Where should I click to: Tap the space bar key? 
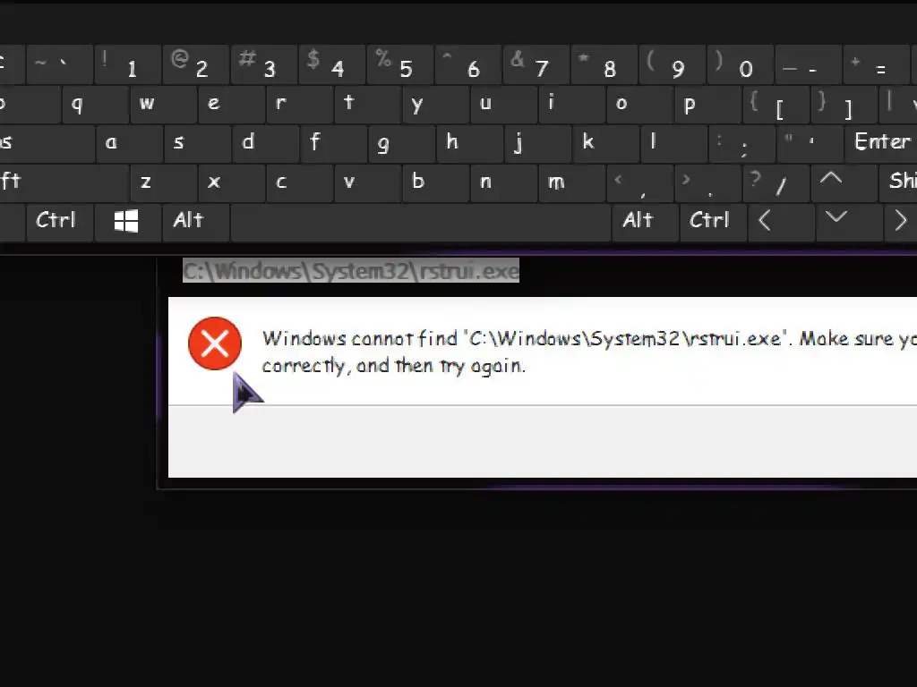tap(421, 222)
